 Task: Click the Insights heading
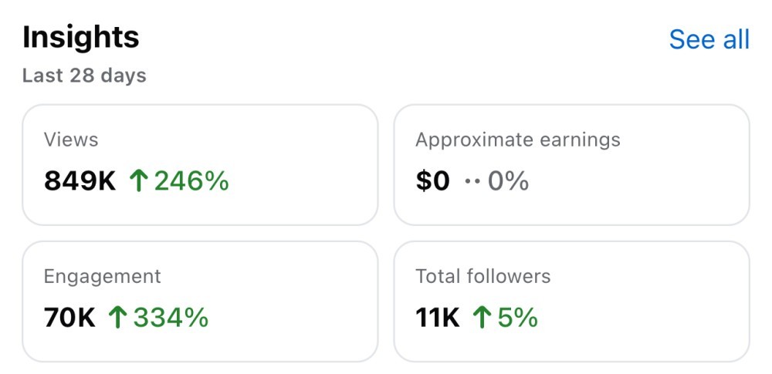pos(80,37)
